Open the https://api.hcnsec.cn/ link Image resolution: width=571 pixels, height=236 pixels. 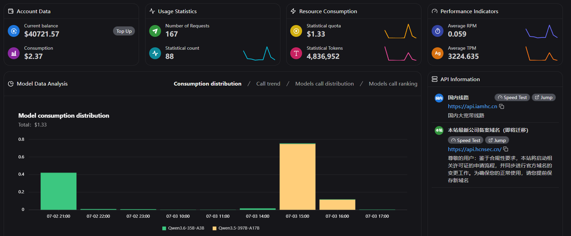click(x=475, y=149)
